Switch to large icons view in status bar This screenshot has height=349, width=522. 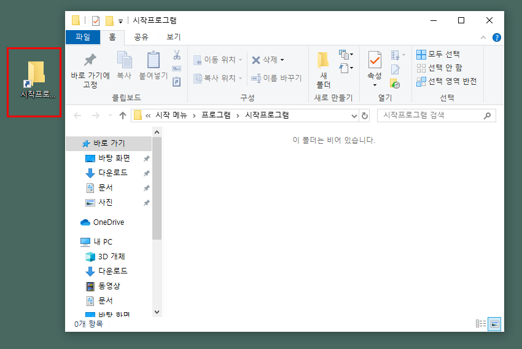coord(495,324)
